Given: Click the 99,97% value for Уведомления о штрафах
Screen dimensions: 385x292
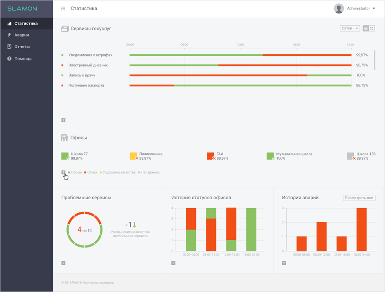Looking at the screenshot, I should pyautogui.click(x=362, y=55).
